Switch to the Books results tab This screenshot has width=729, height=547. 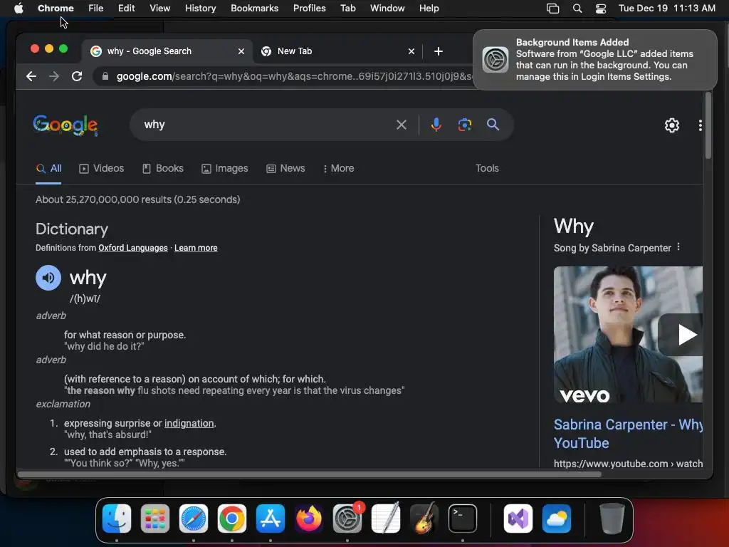pos(163,168)
